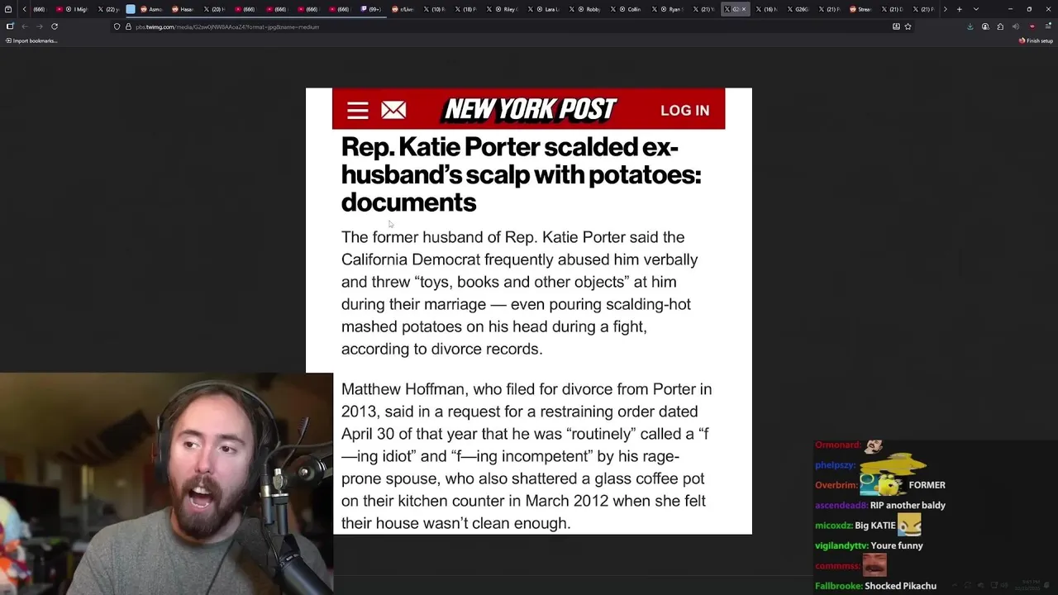The height and width of the screenshot is (595, 1058).
Task: Switch to the 'Strean' Reddit tab
Action: pyautogui.click(x=862, y=9)
